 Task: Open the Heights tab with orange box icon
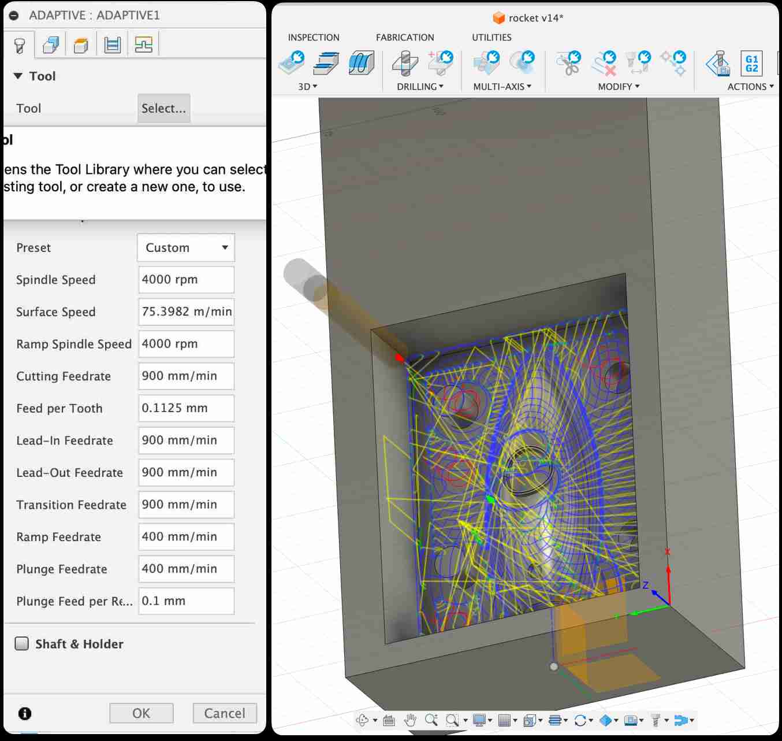(x=81, y=45)
